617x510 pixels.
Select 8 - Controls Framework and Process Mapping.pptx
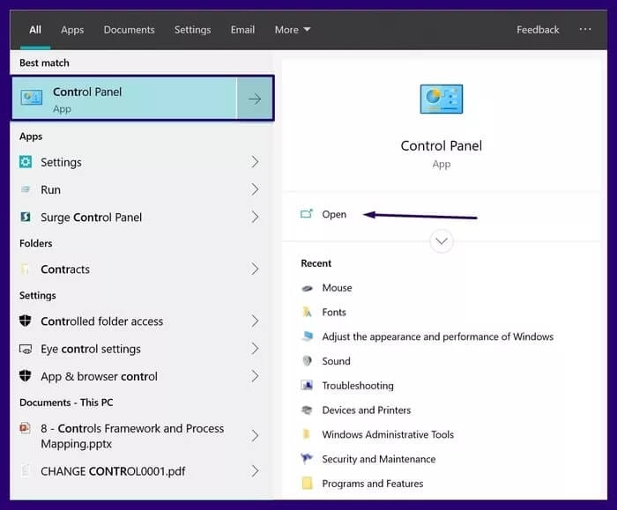pos(132,436)
